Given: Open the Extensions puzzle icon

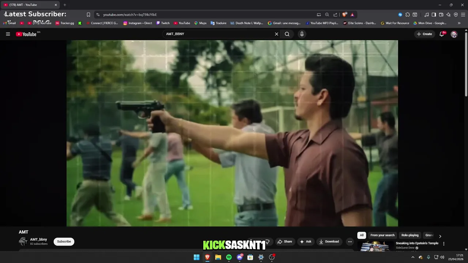Looking at the screenshot, I should point(408,15).
